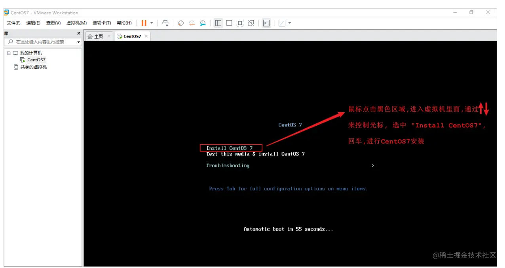
Task: Revert to the previous snapshot
Action: click(x=192, y=23)
